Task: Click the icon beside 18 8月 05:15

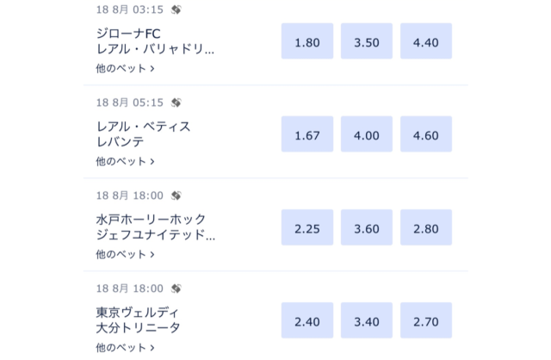Action: (176, 102)
